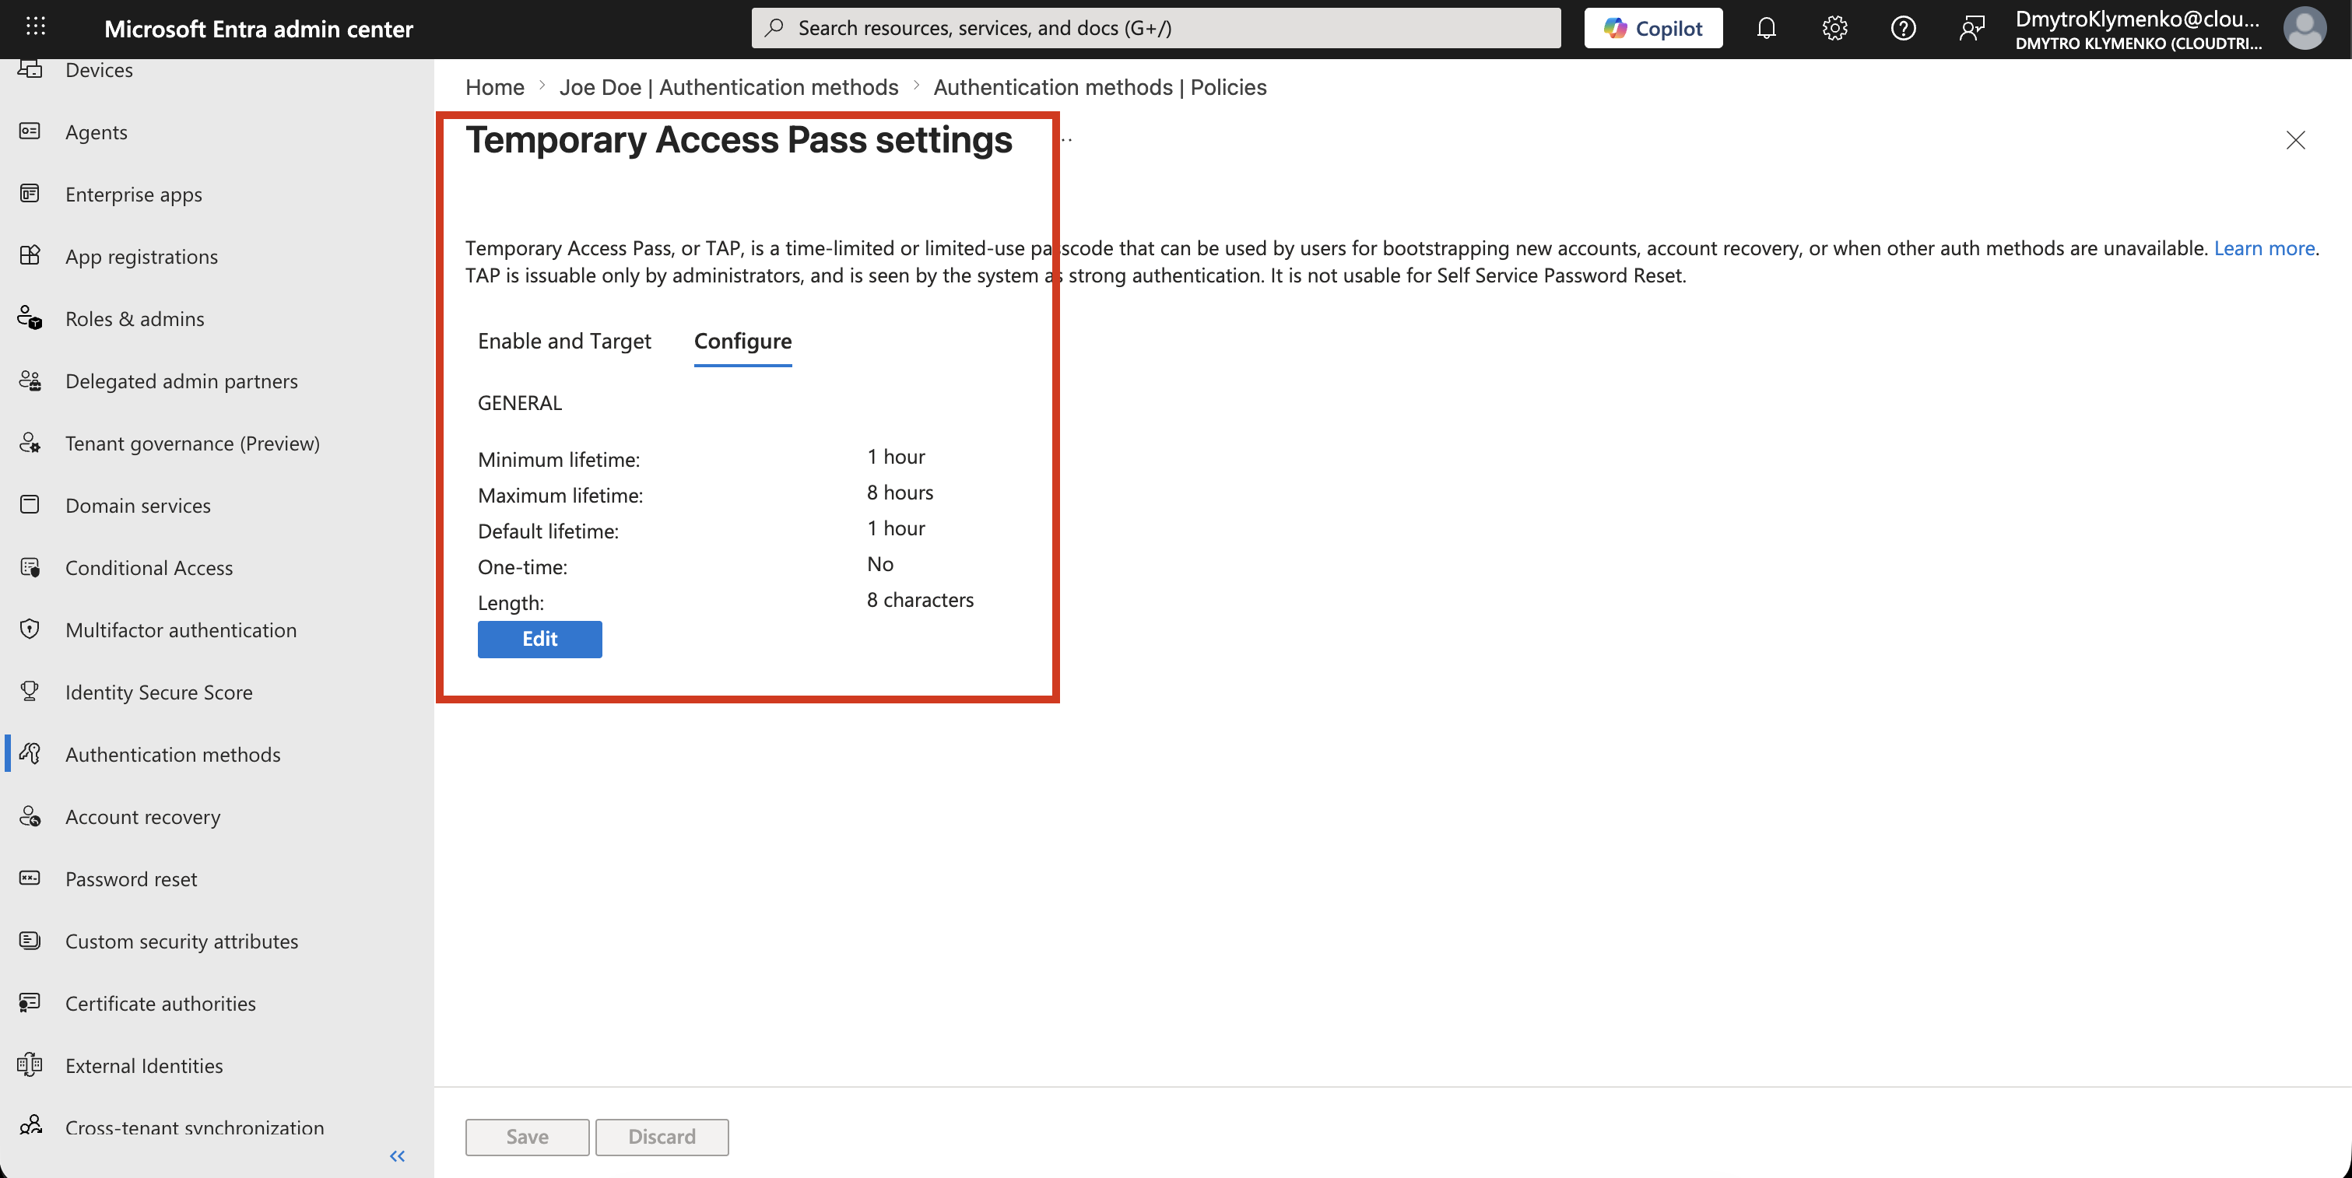Click the Learn more link
The image size is (2352, 1178).
click(x=2263, y=248)
